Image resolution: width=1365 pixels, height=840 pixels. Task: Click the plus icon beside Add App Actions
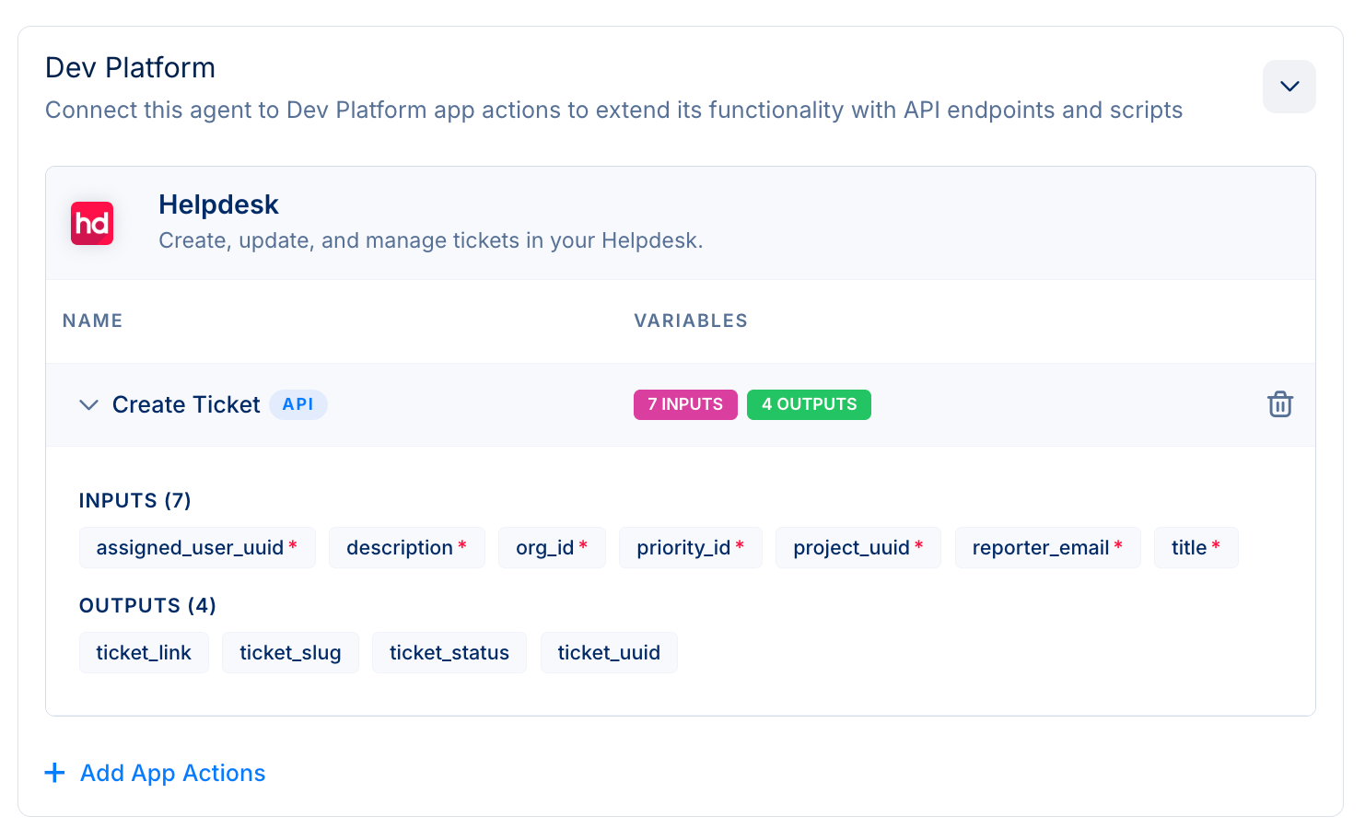point(55,773)
